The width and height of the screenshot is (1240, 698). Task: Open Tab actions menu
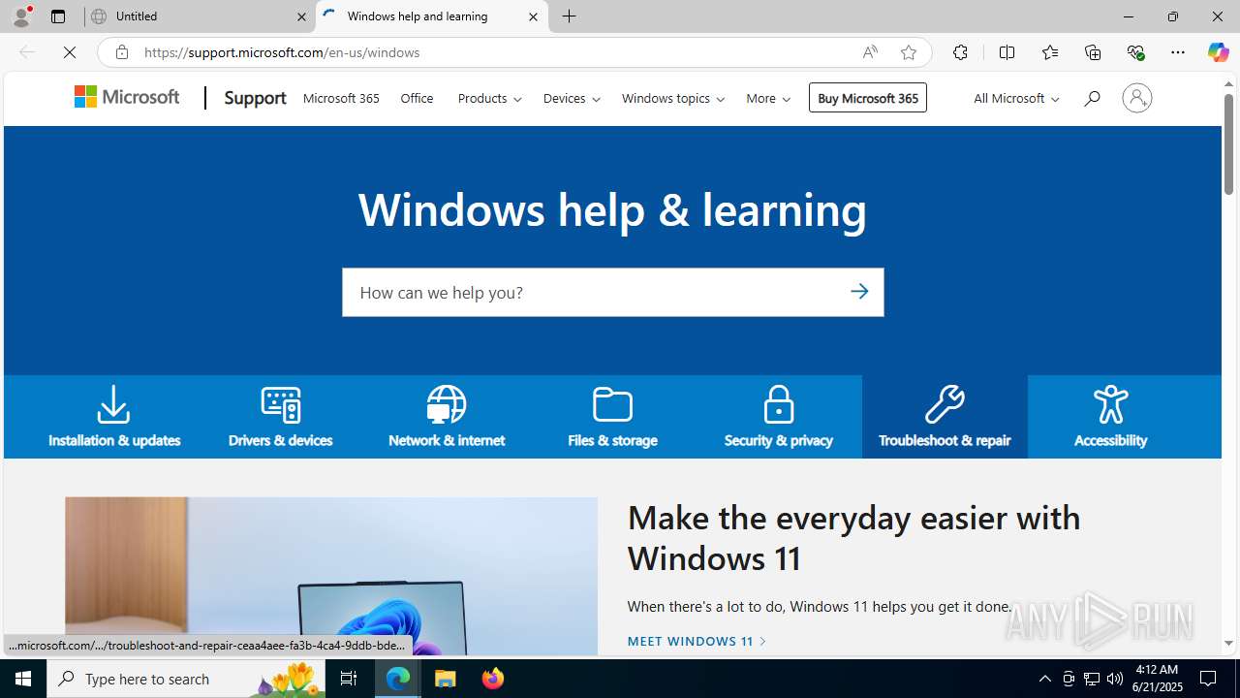coord(58,16)
